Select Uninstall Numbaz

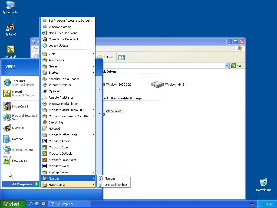[x=113, y=185]
